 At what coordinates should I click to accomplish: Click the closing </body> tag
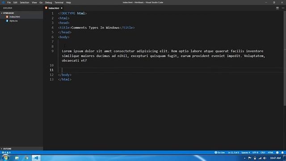pyautogui.click(x=65, y=75)
